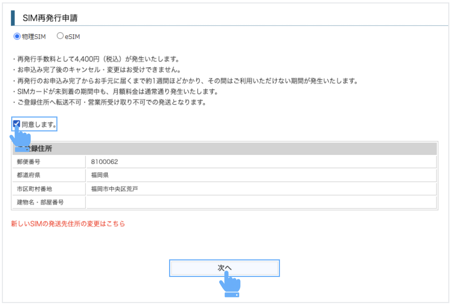The image size is (452, 306).
Task: Click the 郵便番号 row label
Action: (x=29, y=162)
